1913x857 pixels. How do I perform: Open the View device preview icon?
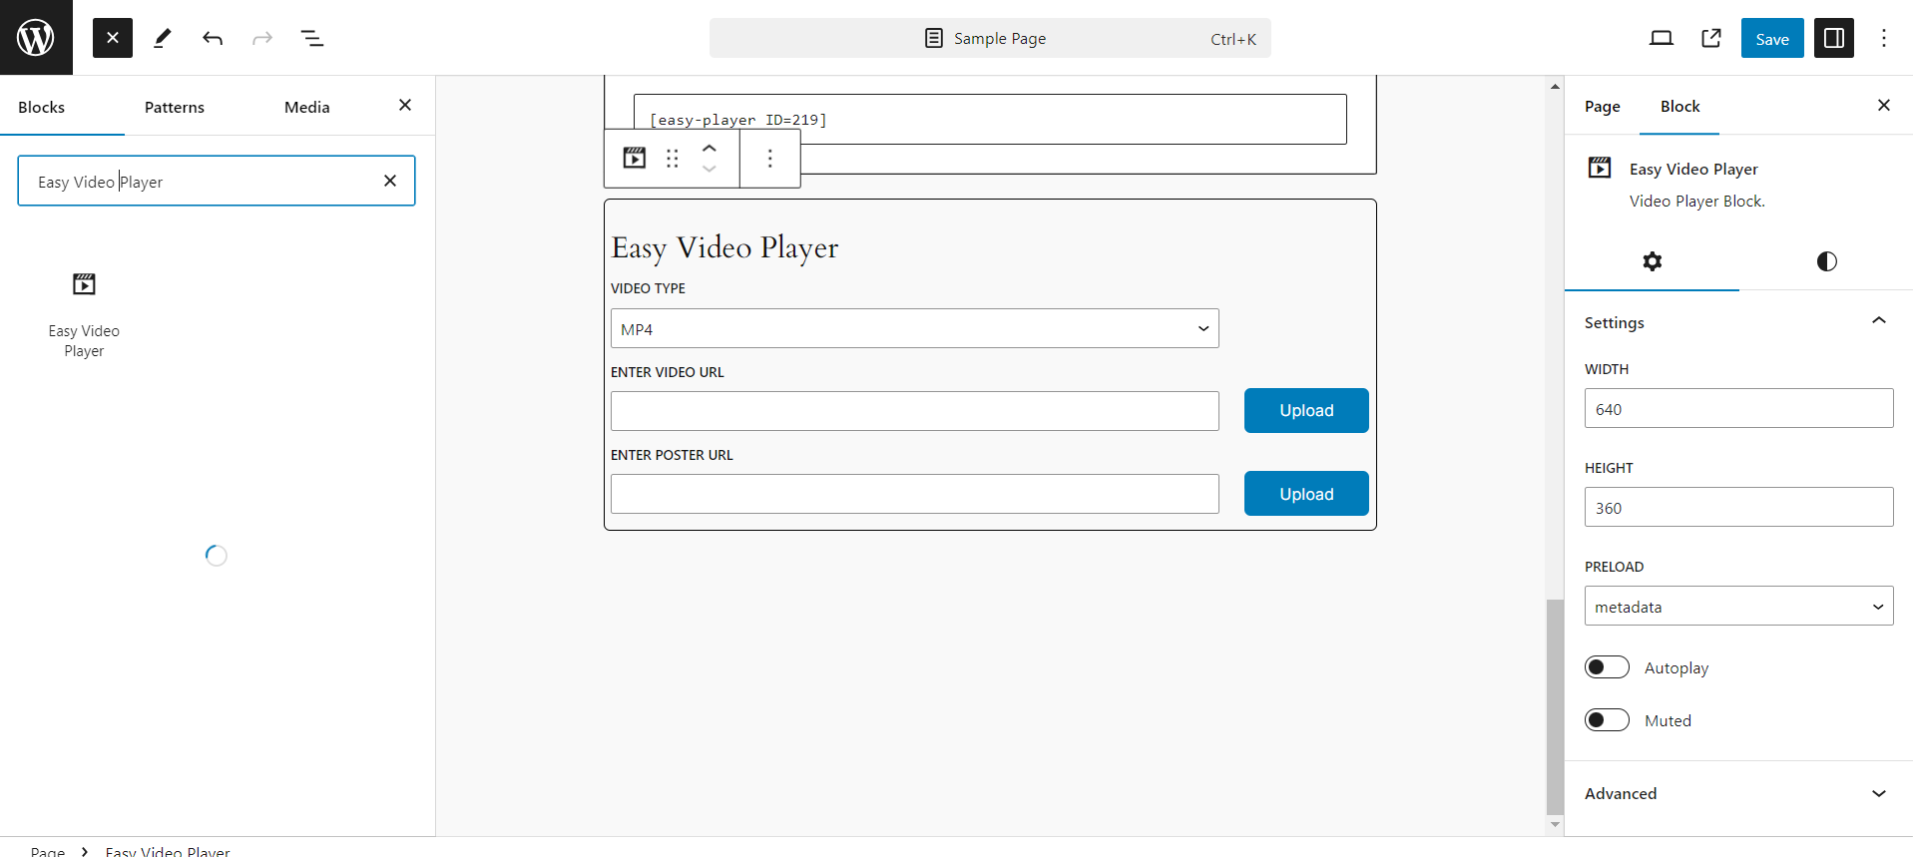pyautogui.click(x=1662, y=38)
